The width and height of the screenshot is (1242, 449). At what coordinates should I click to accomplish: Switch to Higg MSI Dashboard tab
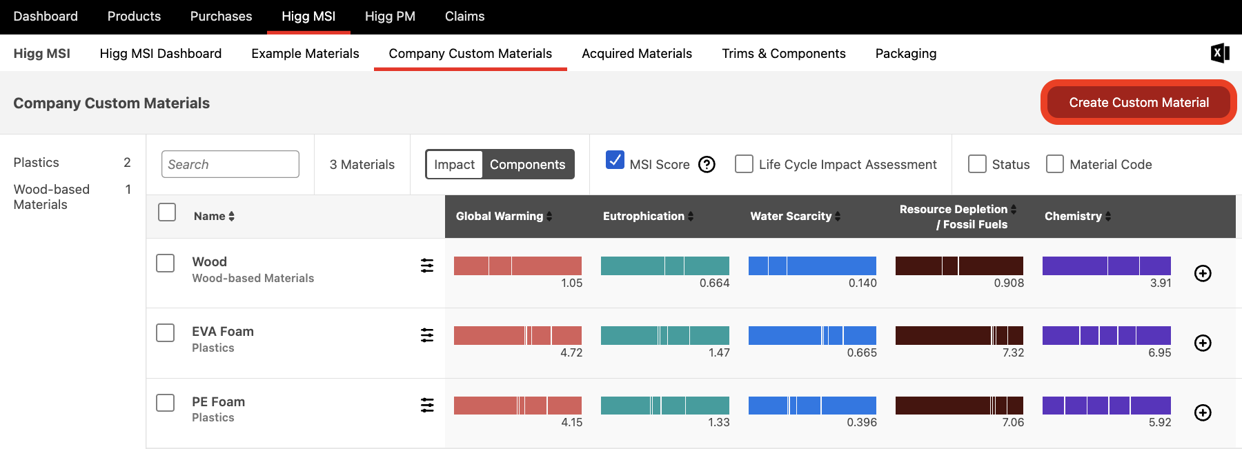(161, 53)
